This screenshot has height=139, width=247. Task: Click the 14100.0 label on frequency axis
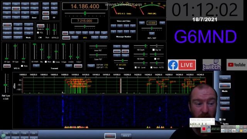[75, 75]
